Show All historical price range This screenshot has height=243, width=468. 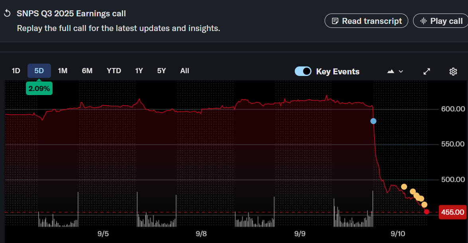tap(185, 71)
